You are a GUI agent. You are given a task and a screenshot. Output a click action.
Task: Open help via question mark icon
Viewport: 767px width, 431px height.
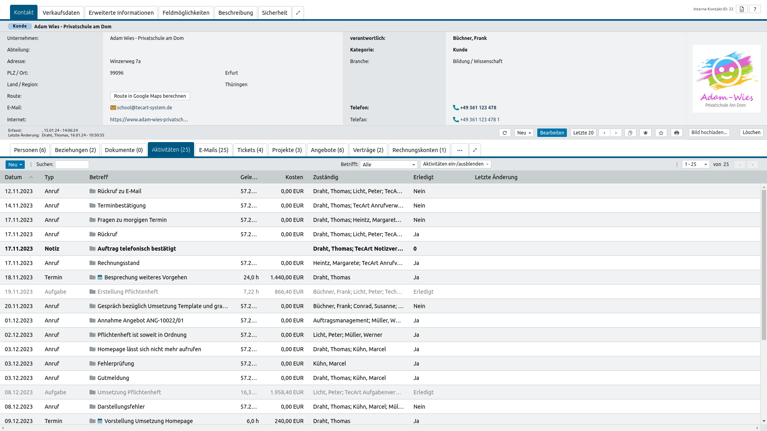(x=755, y=9)
